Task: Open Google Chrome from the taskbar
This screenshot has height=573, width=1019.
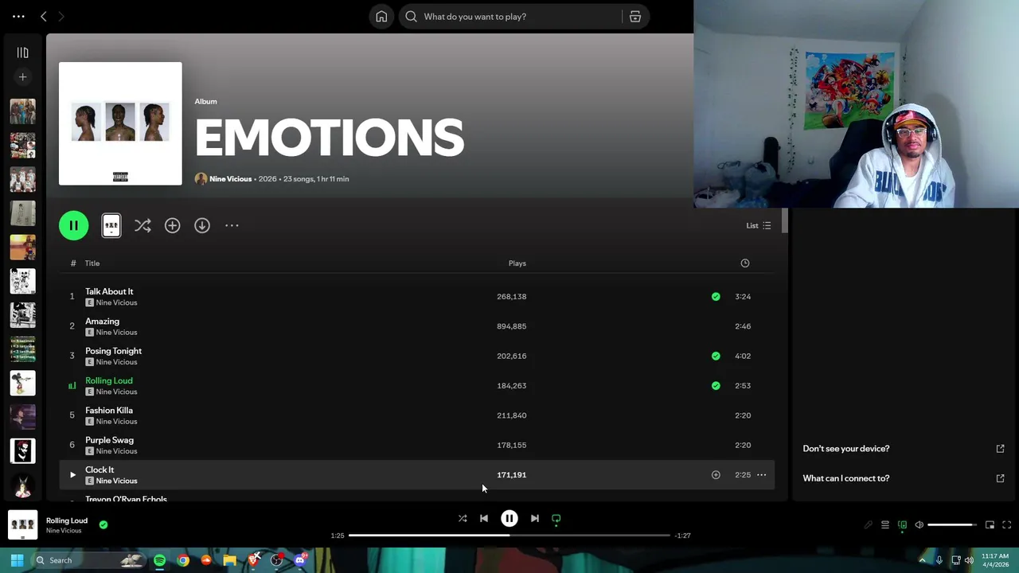Action: (x=183, y=560)
